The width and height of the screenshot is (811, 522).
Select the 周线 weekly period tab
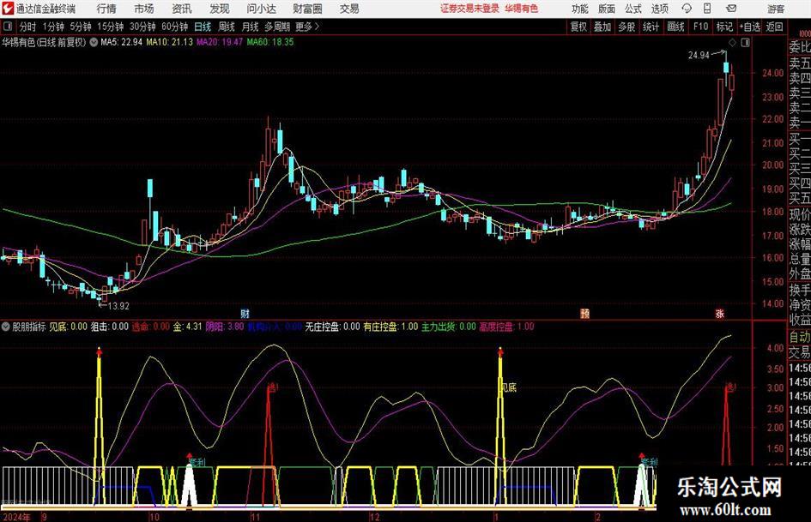click(x=227, y=27)
